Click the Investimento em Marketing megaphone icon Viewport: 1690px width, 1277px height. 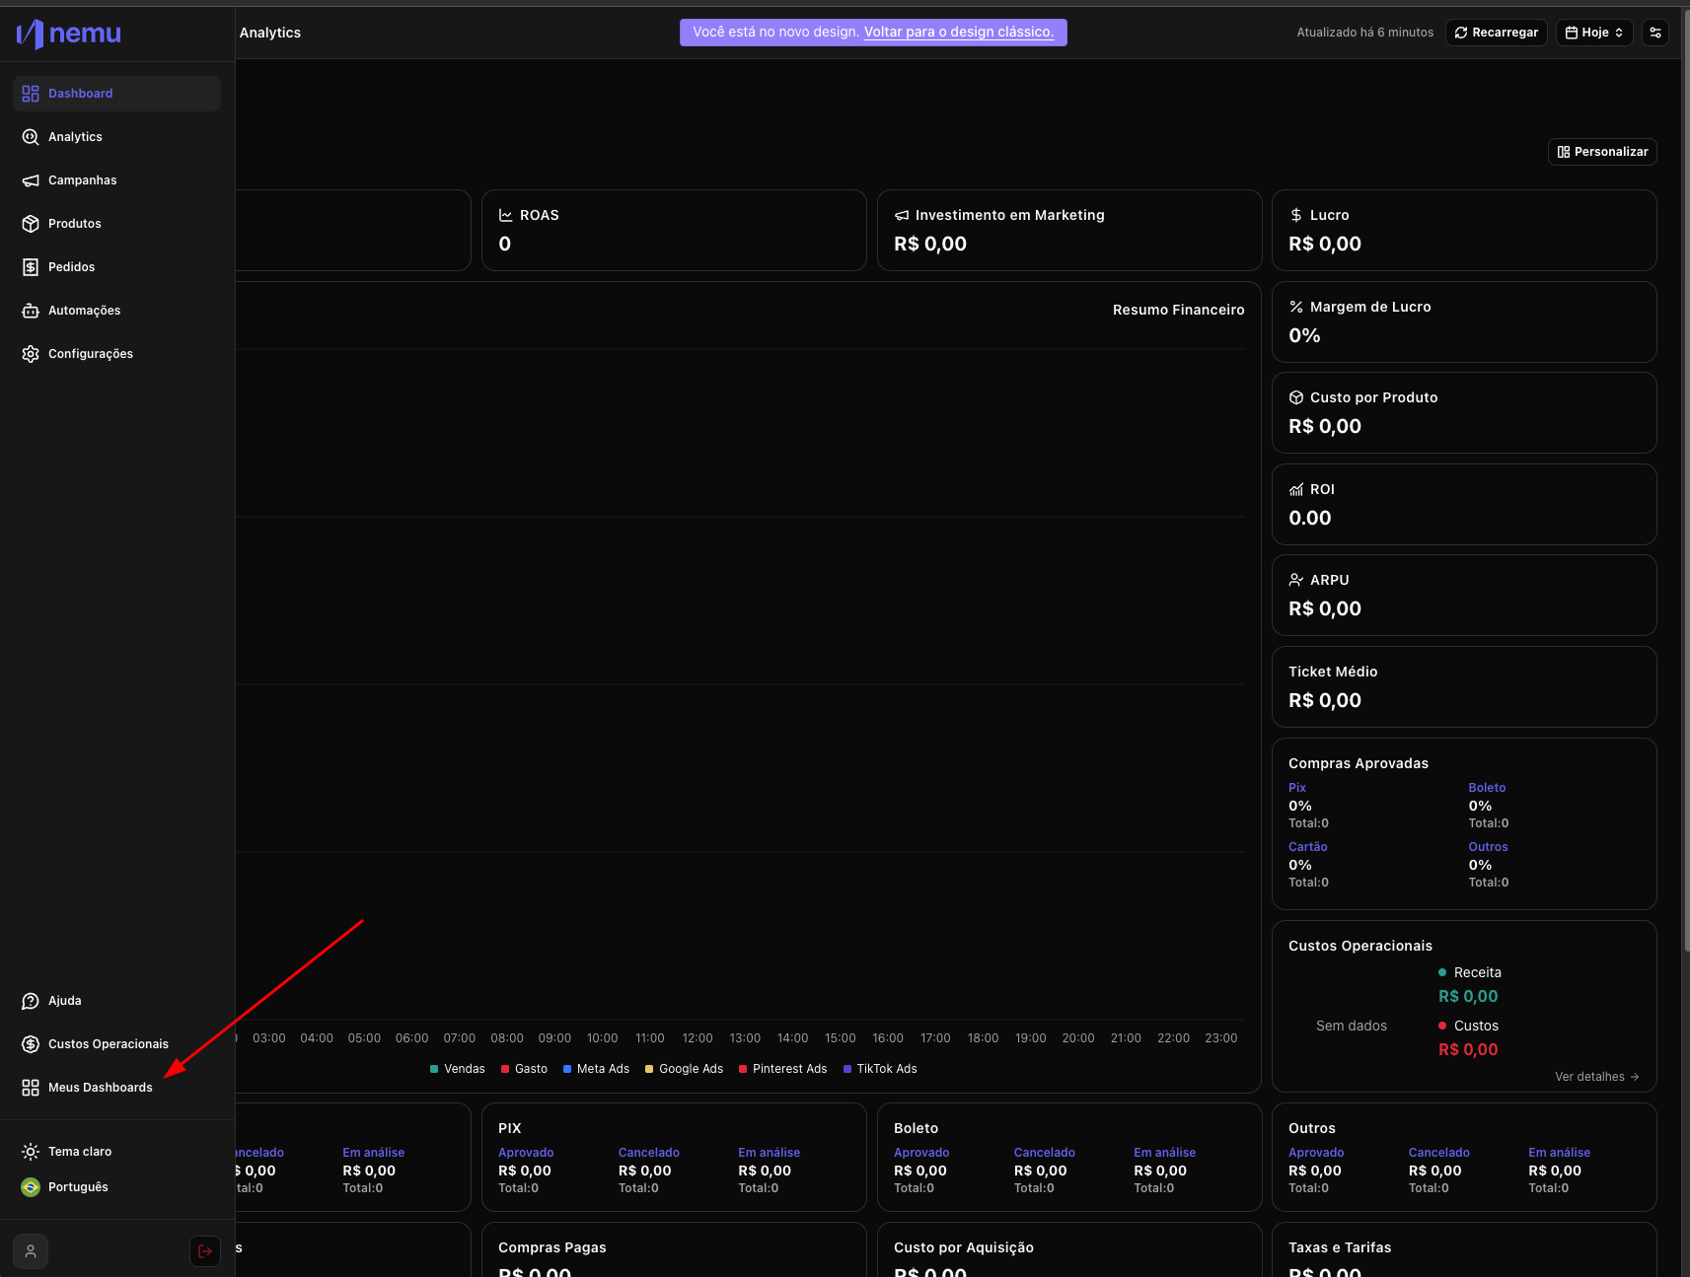(x=902, y=215)
